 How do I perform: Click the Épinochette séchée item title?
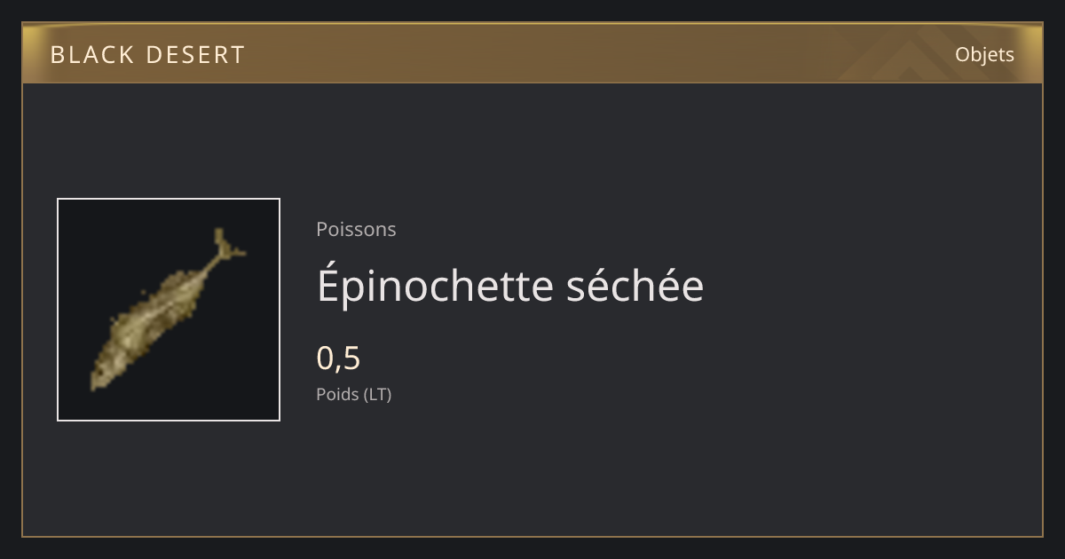[510, 286]
